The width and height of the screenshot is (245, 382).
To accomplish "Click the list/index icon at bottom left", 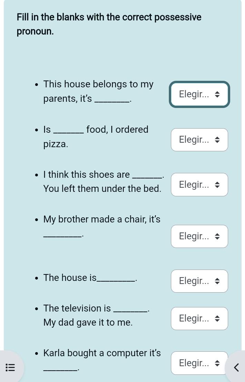I will tap(10, 367).
